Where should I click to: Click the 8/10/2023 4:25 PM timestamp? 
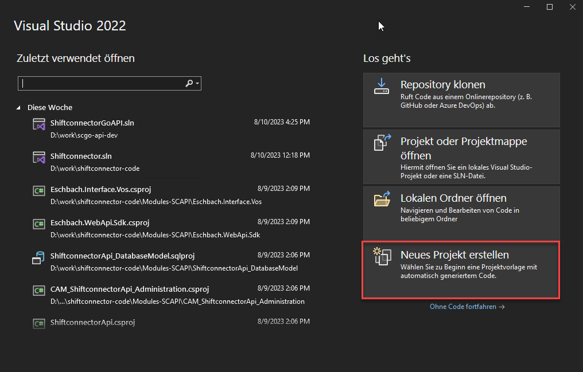(282, 122)
